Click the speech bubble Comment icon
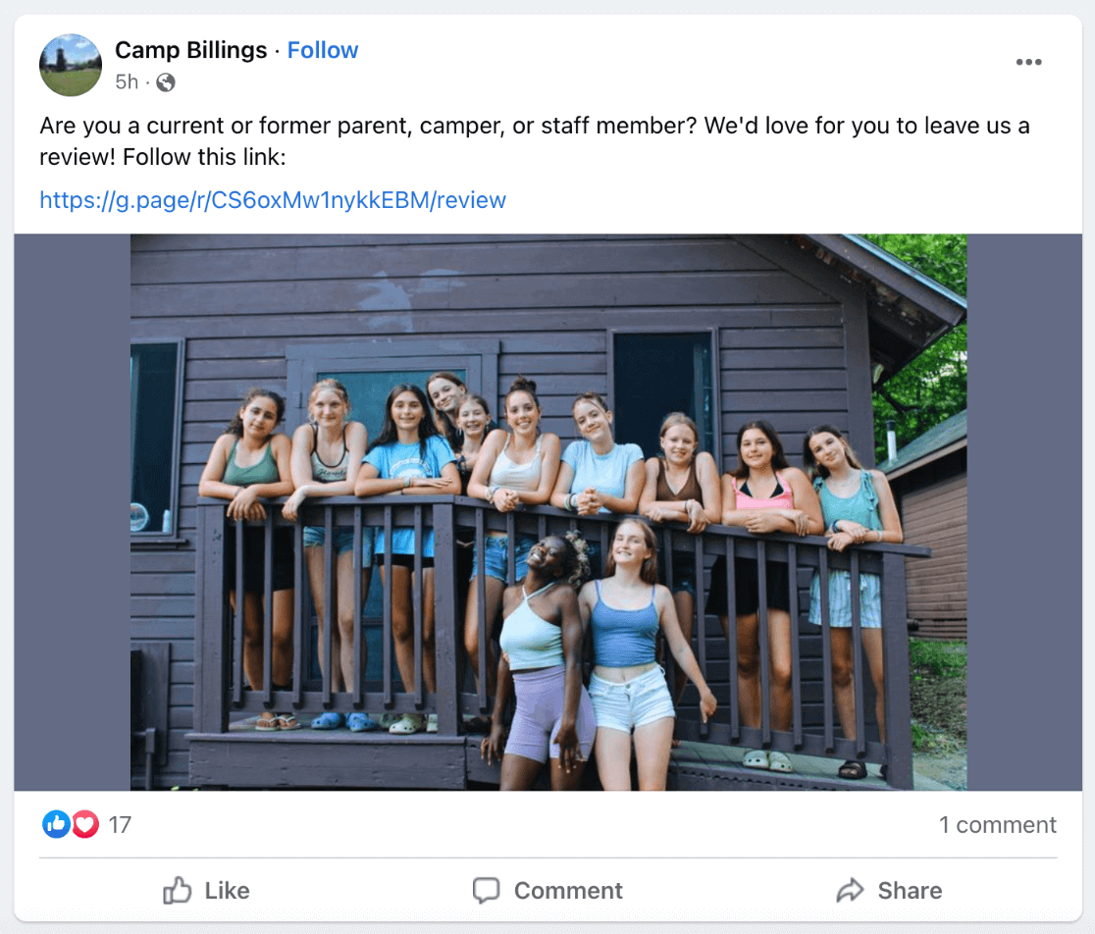This screenshot has width=1095, height=934. coord(486,891)
